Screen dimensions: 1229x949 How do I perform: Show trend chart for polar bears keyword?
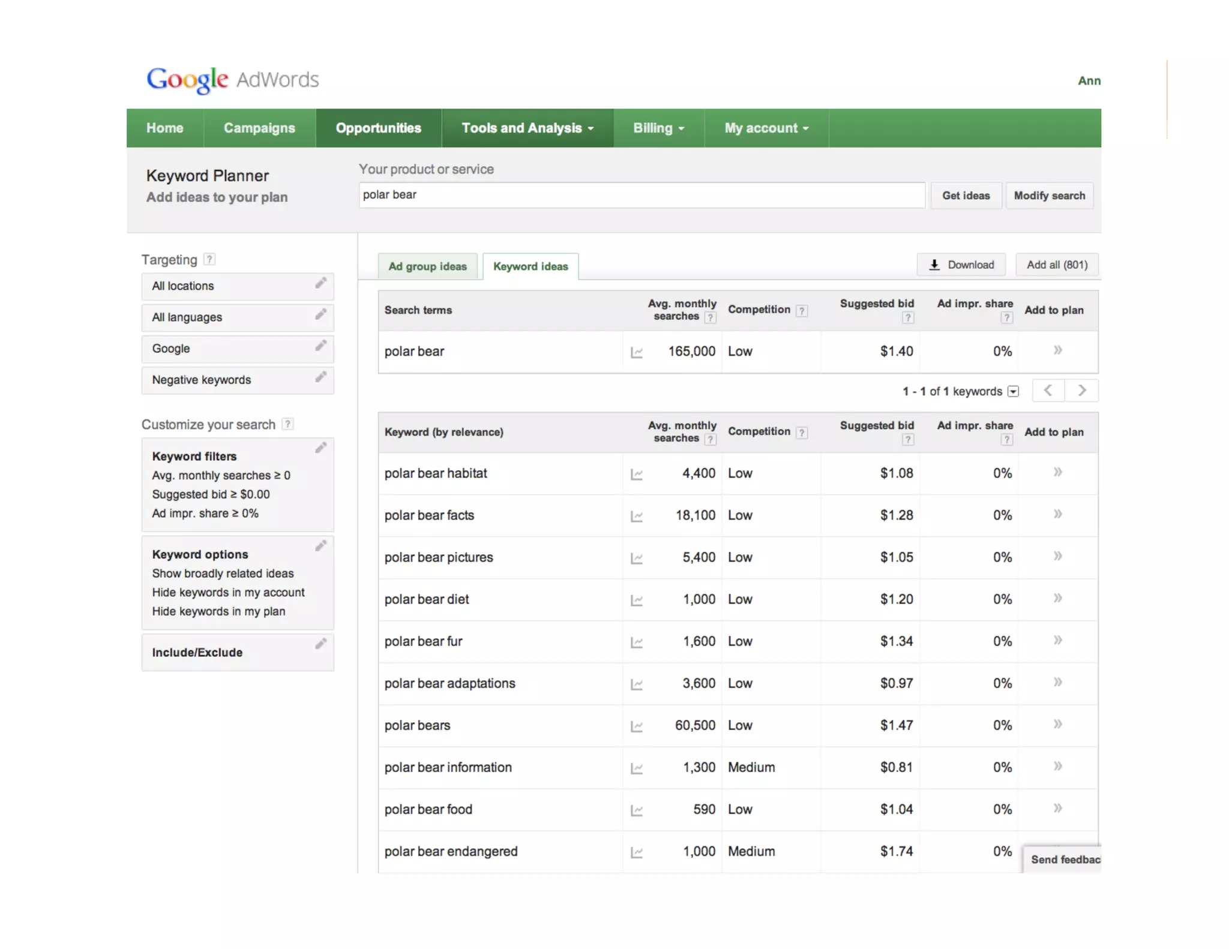point(637,726)
